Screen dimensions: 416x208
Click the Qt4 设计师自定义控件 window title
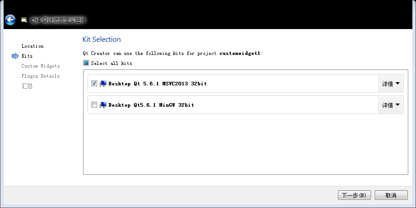coord(59,20)
